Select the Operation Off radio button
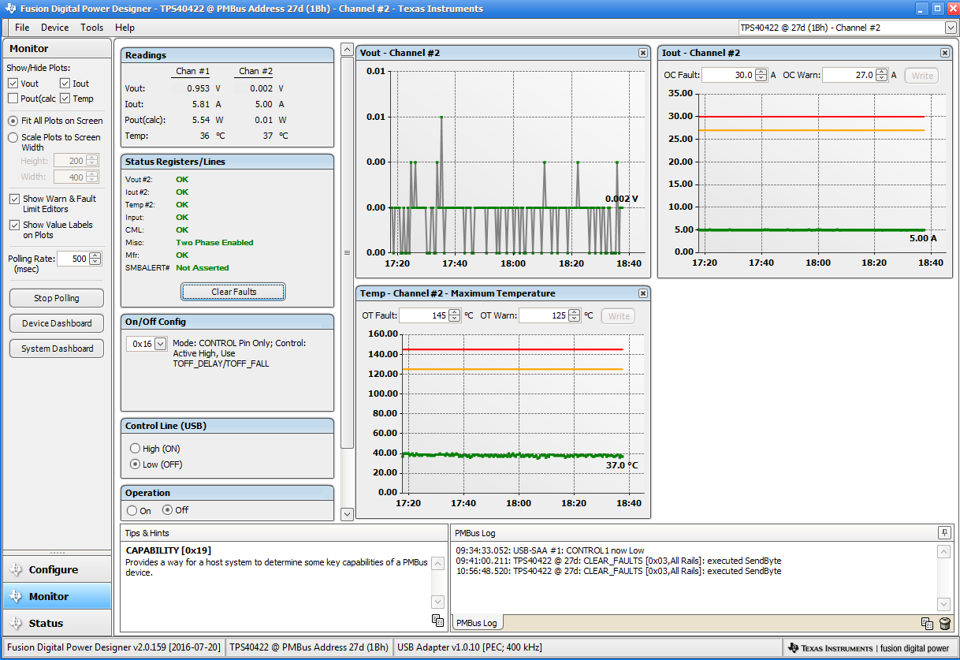Image resolution: width=960 pixels, height=660 pixels. (168, 510)
